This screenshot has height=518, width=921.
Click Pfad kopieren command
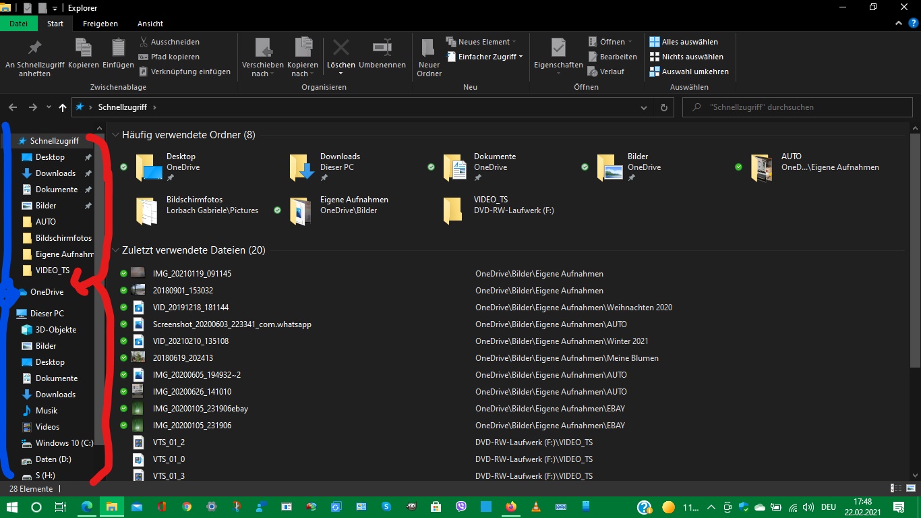(x=169, y=57)
